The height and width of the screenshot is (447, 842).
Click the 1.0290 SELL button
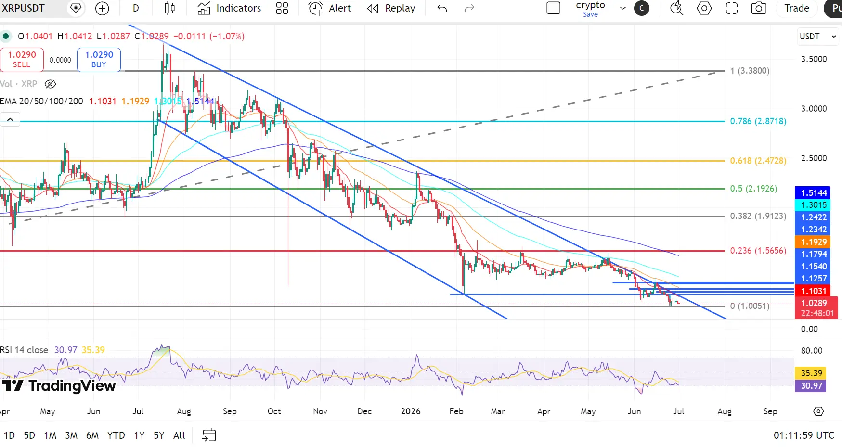pos(22,60)
